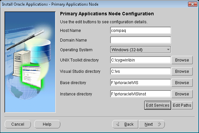
Task: Click inside the Host Name field
Action: click(x=140, y=30)
